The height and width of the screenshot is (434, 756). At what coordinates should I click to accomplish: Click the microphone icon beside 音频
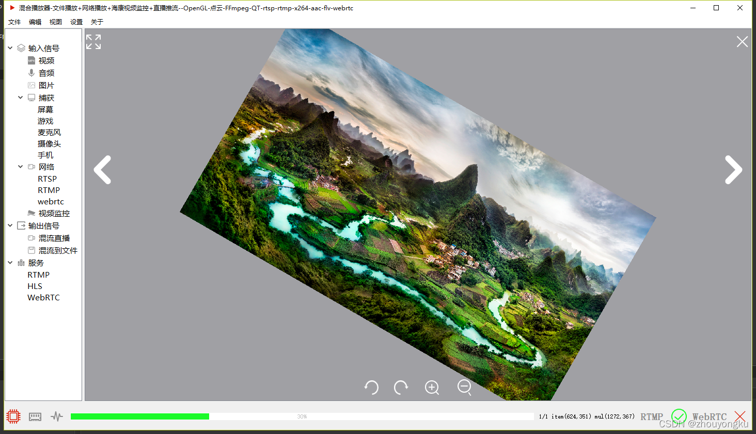(x=31, y=73)
